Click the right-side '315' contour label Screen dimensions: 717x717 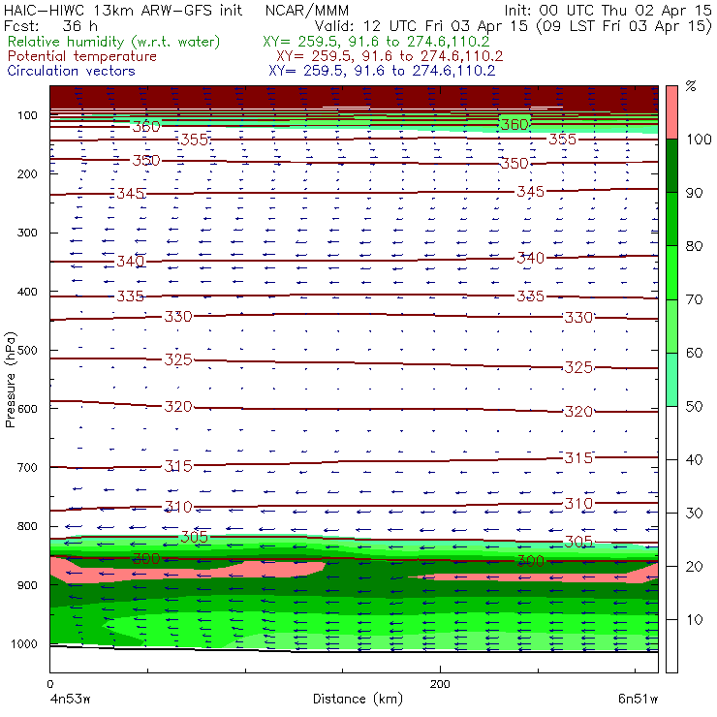coord(578,457)
